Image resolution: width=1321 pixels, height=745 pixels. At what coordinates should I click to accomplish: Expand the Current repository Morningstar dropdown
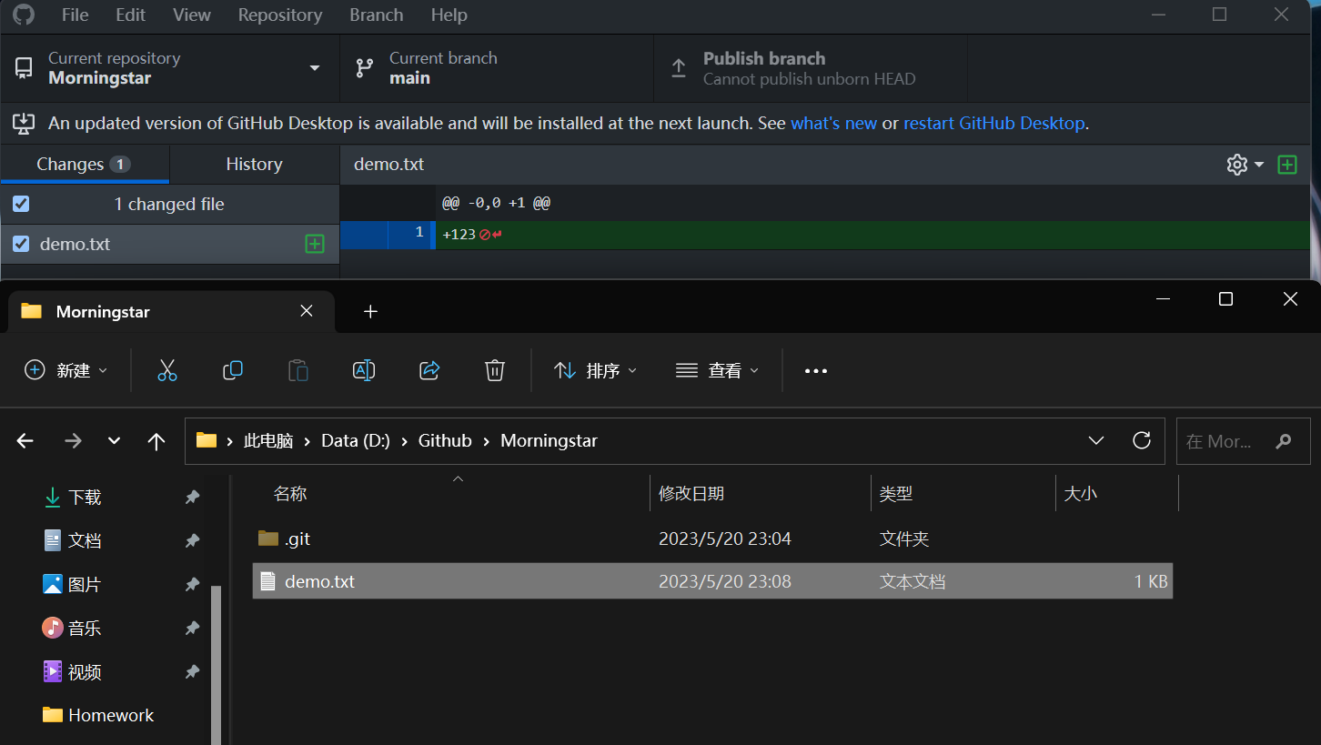point(170,68)
